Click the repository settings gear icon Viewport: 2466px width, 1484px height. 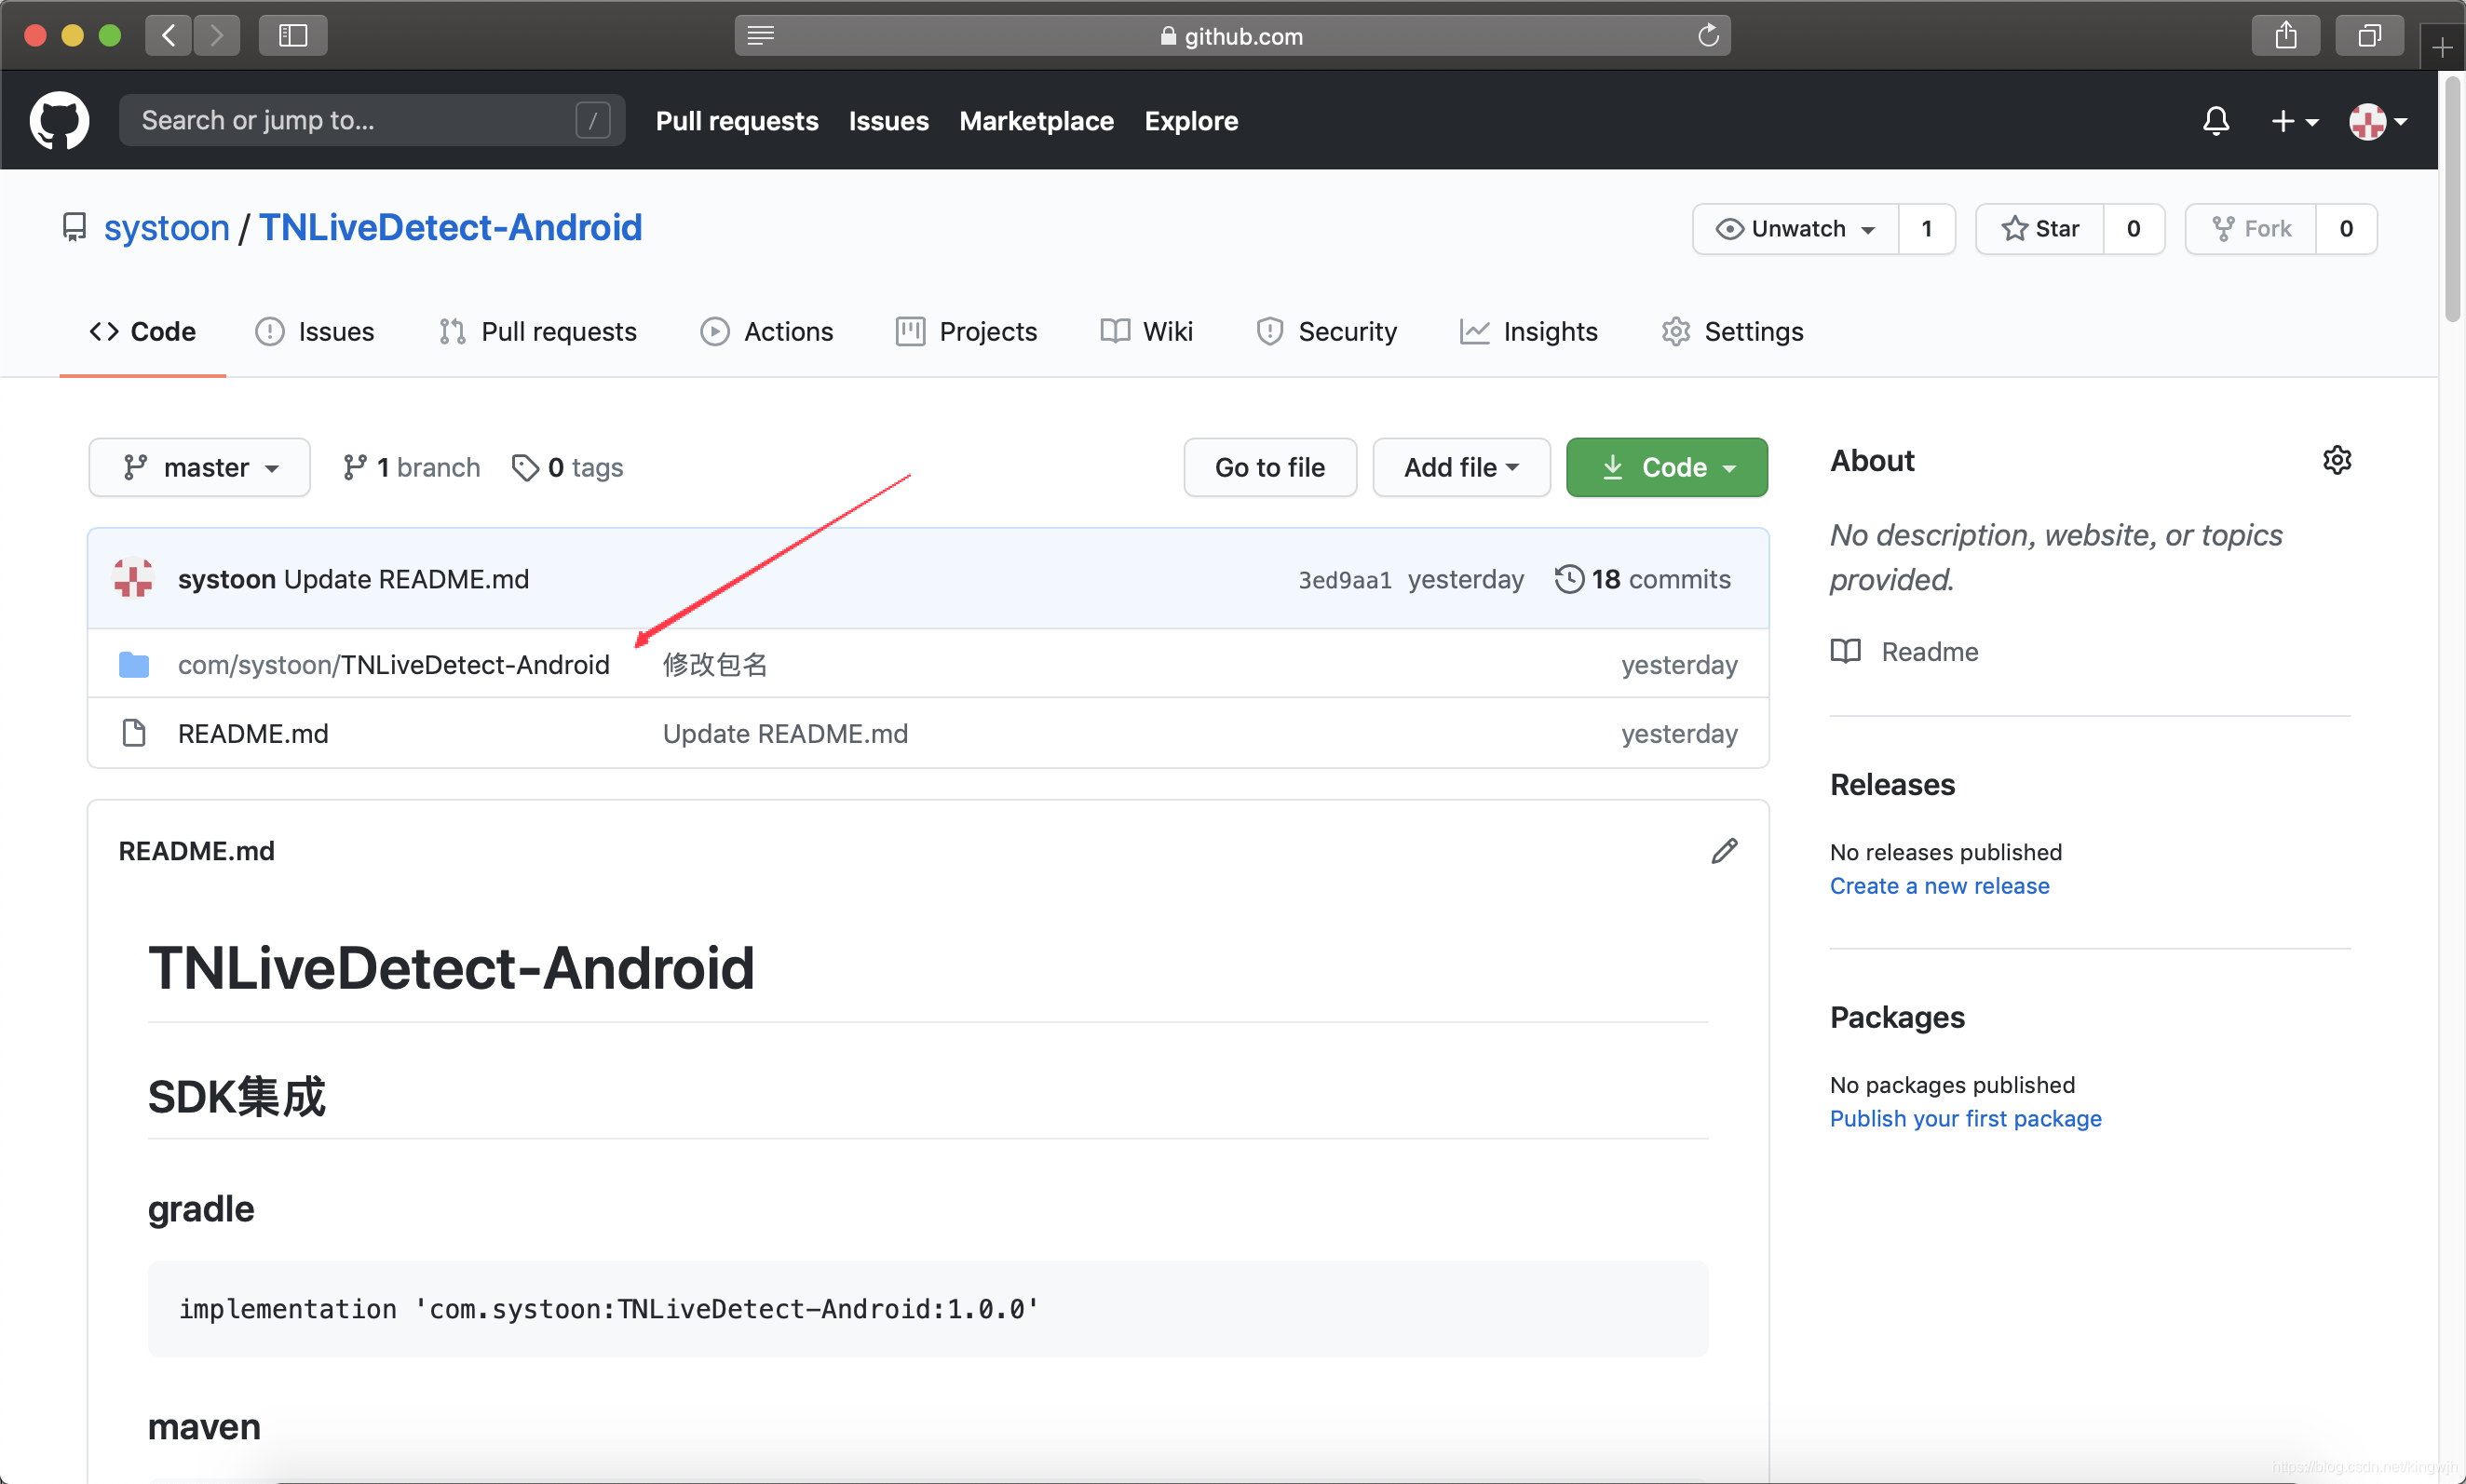(2337, 461)
